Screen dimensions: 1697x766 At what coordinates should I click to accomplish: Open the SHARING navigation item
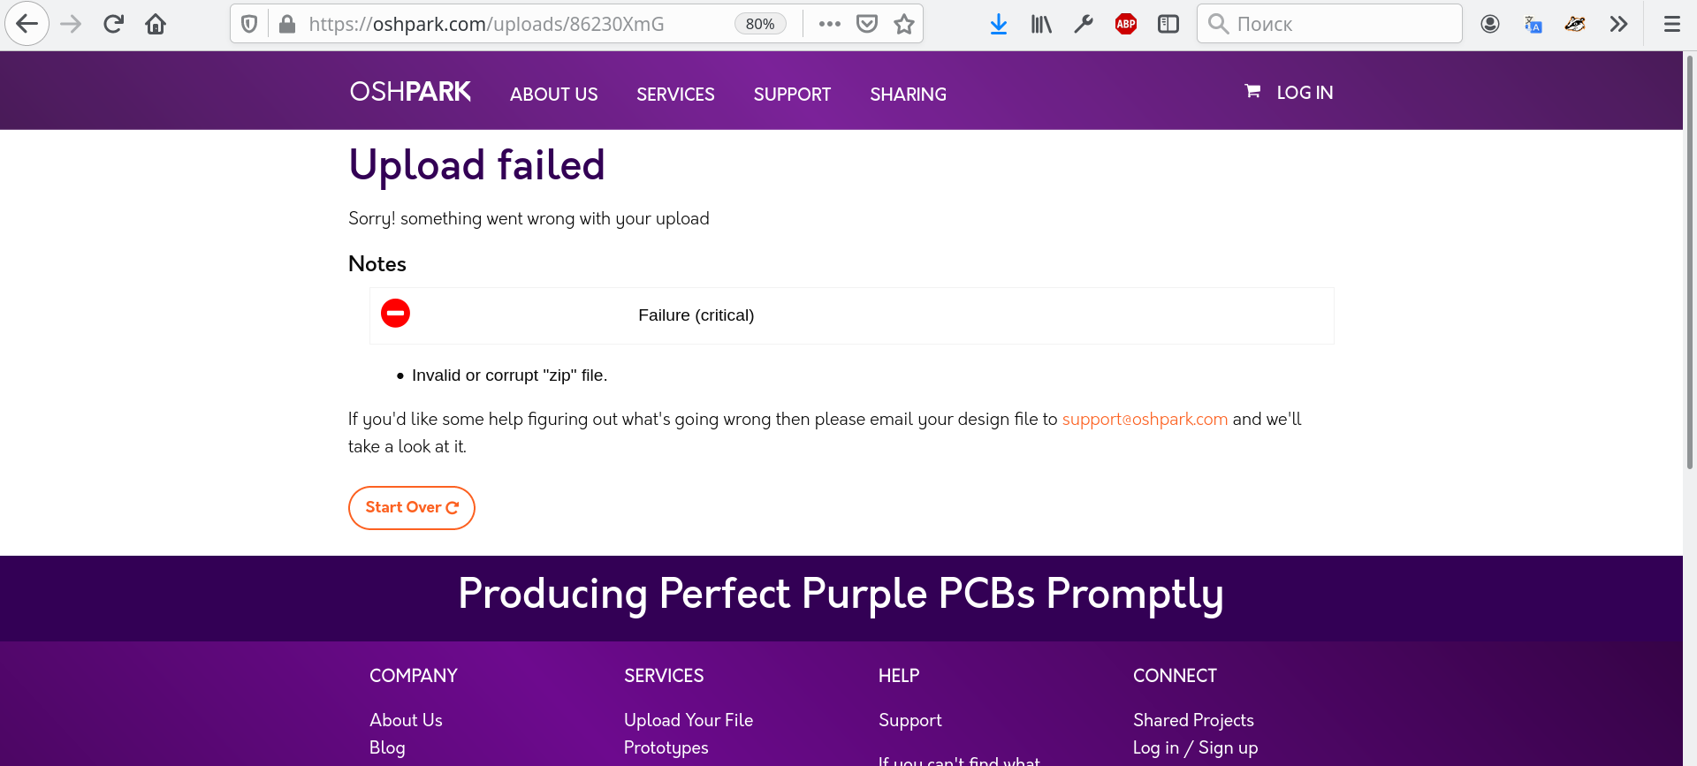coord(908,95)
